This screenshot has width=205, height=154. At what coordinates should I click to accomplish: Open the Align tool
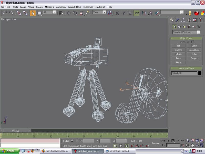[157, 13]
